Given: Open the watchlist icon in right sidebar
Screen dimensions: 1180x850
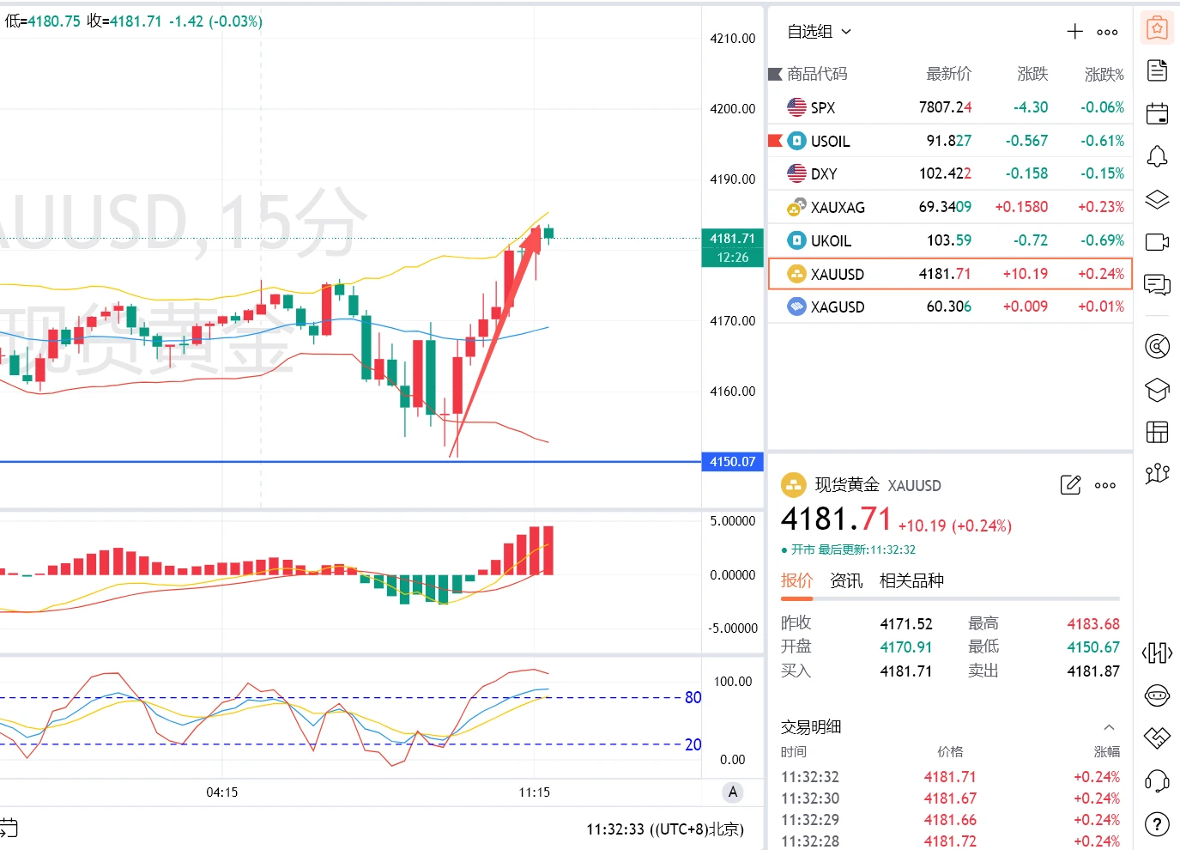Looking at the screenshot, I should click(x=1157, y=28).
